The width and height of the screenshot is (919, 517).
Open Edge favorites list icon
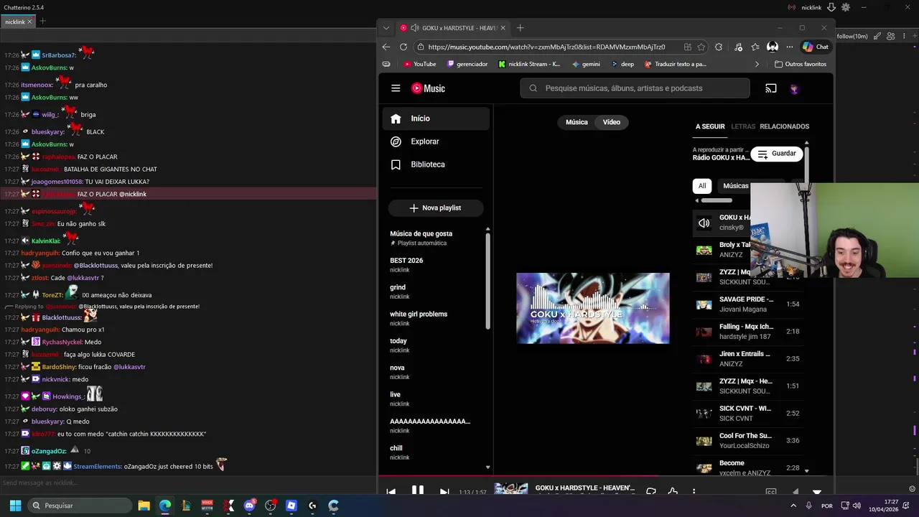pos(755,47)
